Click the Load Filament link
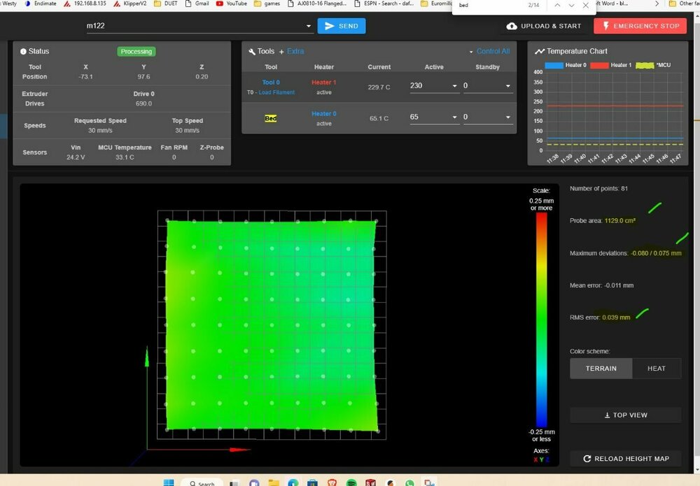 tap(276, 92)
